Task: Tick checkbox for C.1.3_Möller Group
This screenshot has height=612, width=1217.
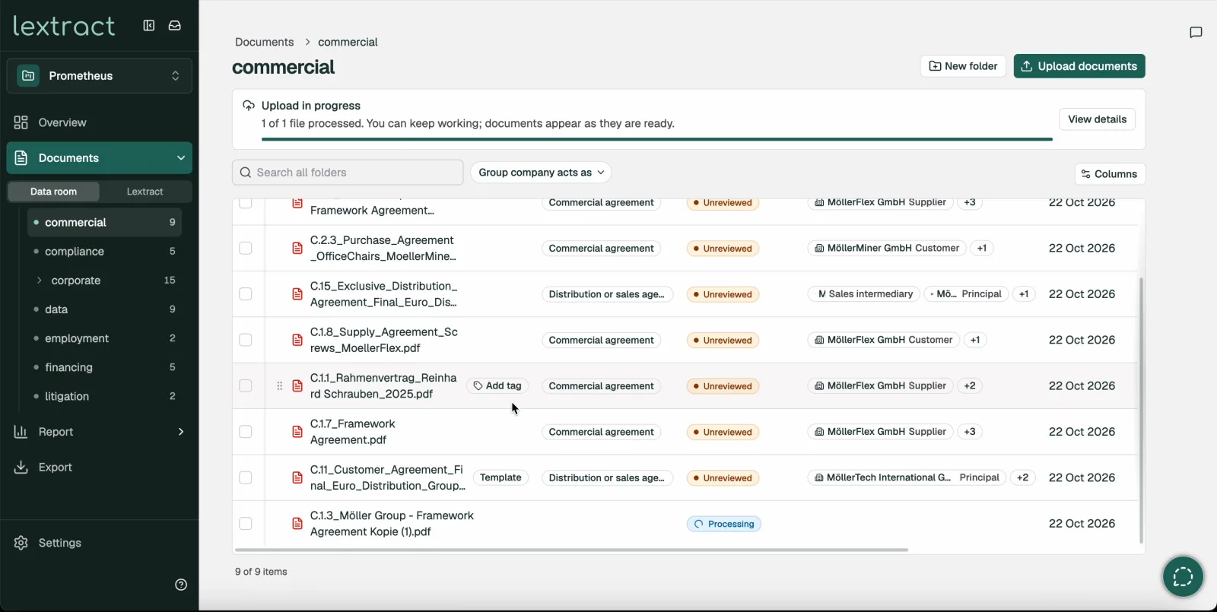Action: 246,524
